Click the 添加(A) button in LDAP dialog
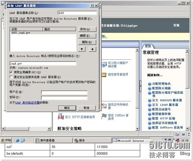The image size is (193, 161). click(87, 29)
